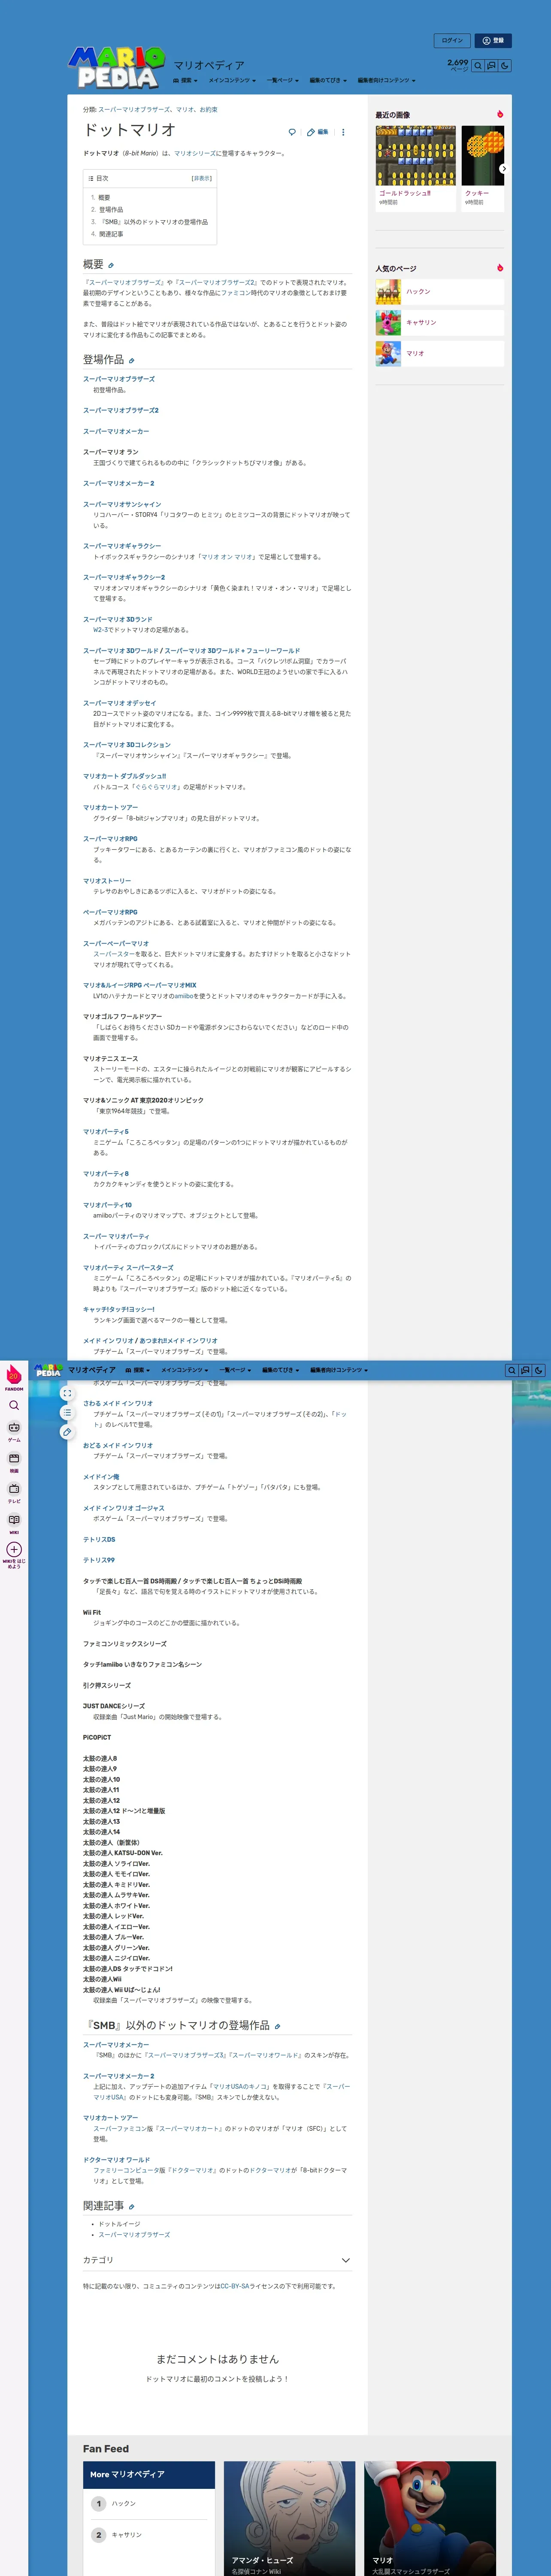Open 映画 (movies) in the left sidebar

[14, 1462]
